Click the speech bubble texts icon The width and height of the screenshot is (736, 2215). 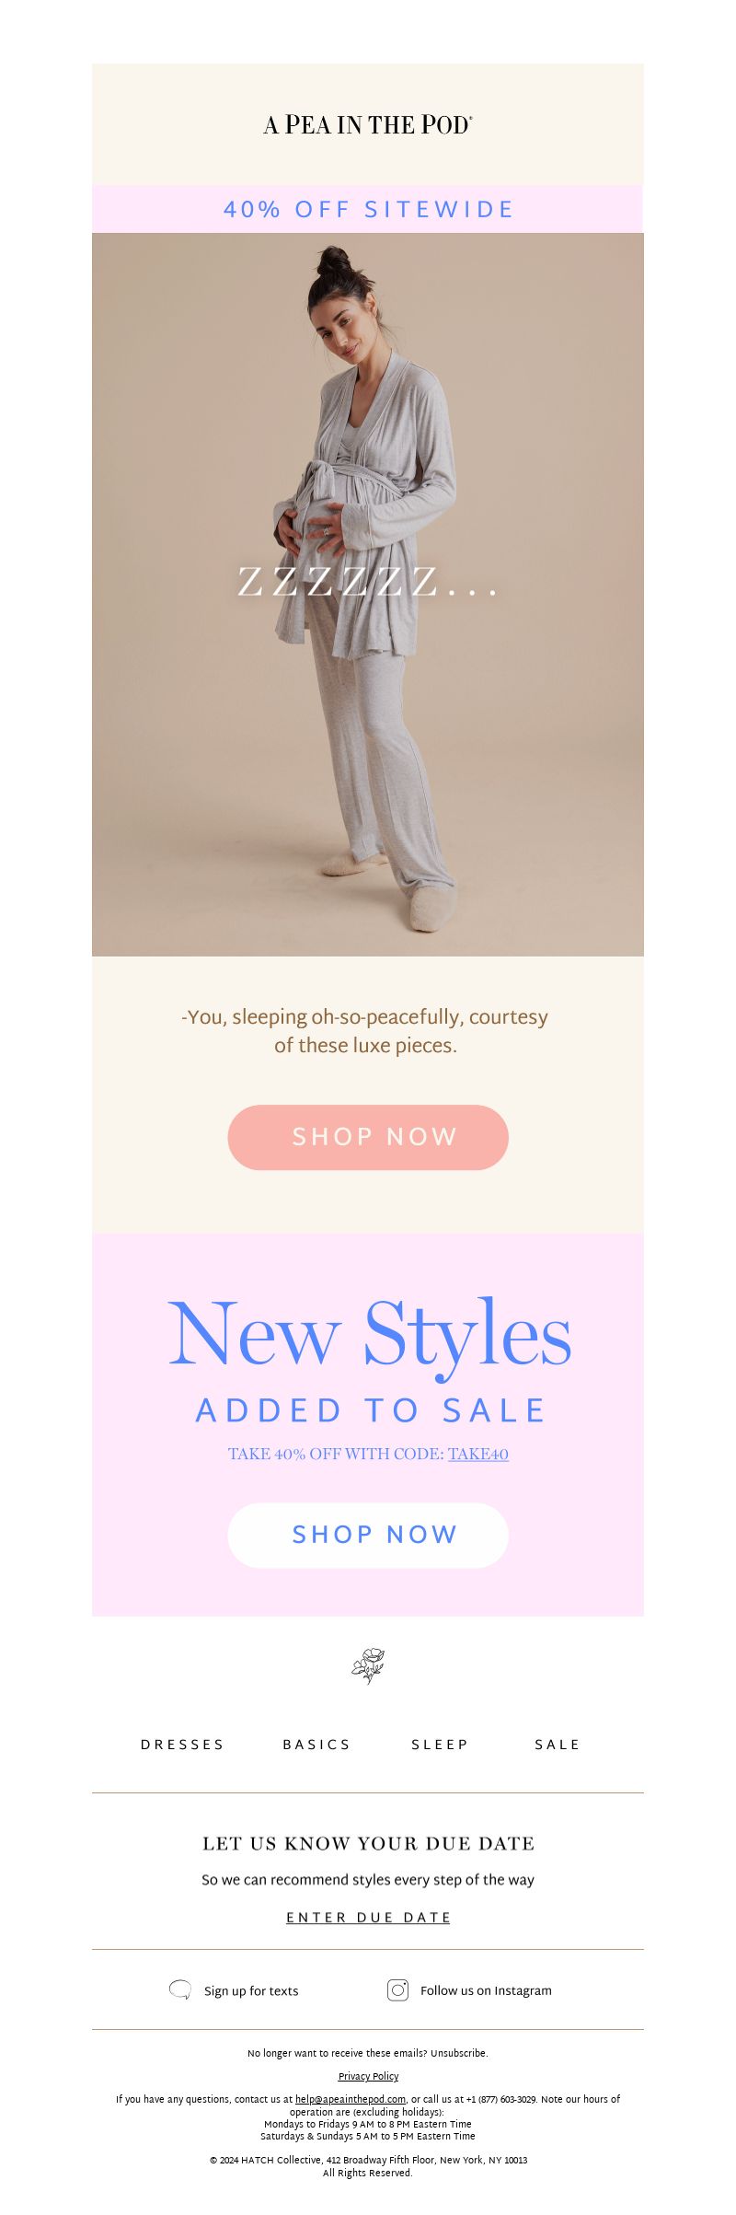coord(180,1989)
